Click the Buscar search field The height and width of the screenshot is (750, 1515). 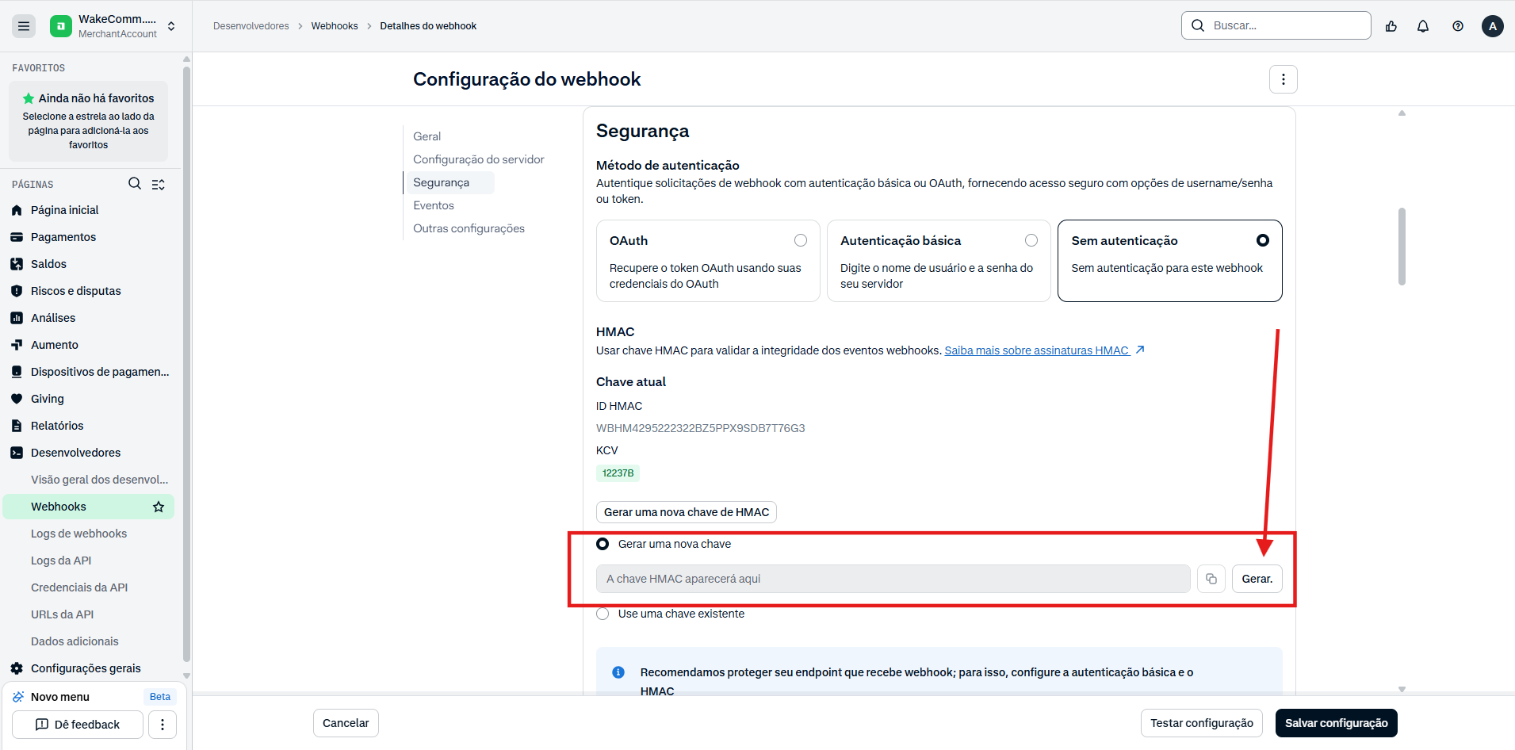(1276, 25)
